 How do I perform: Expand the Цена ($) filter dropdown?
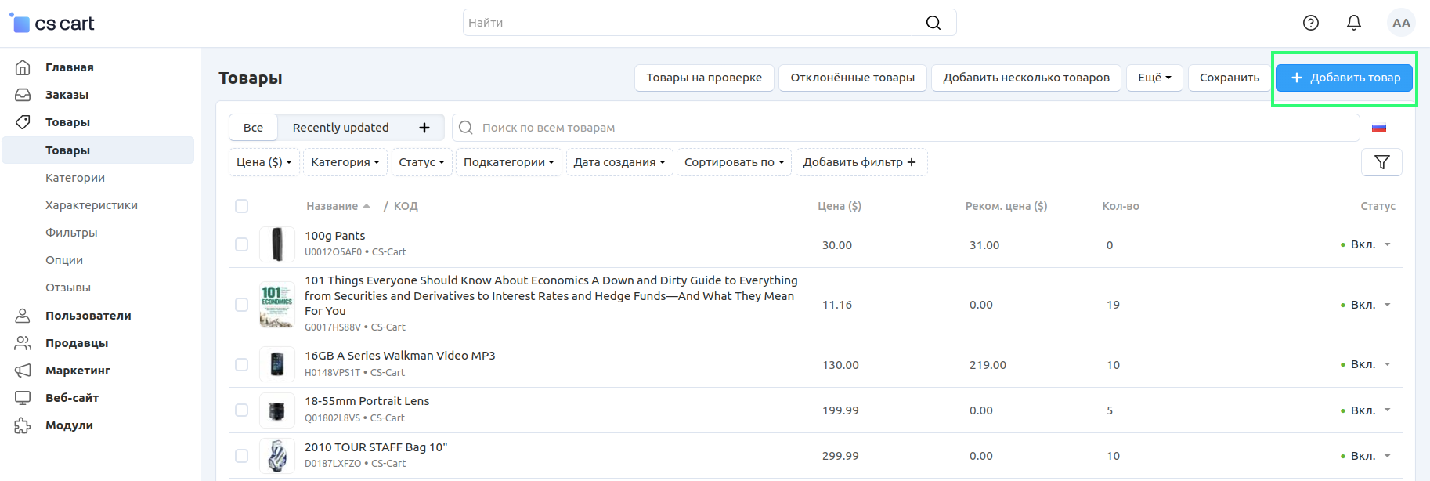coord(264,162)
